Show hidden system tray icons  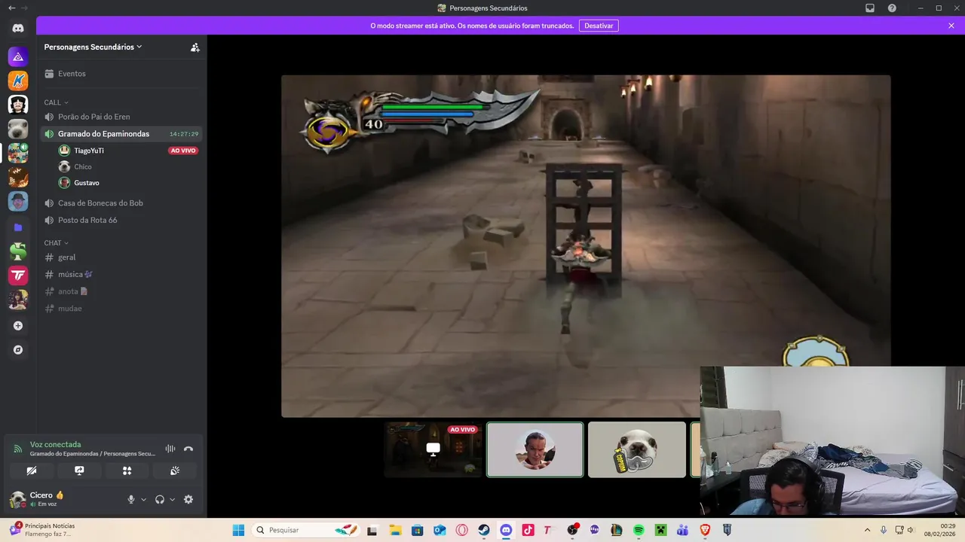(x=867, y=530)
